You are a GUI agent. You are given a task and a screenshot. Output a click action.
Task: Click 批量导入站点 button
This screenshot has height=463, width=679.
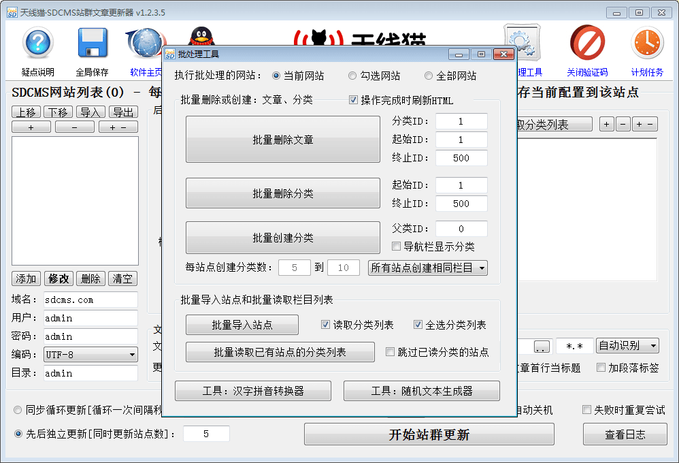(242, 325)
